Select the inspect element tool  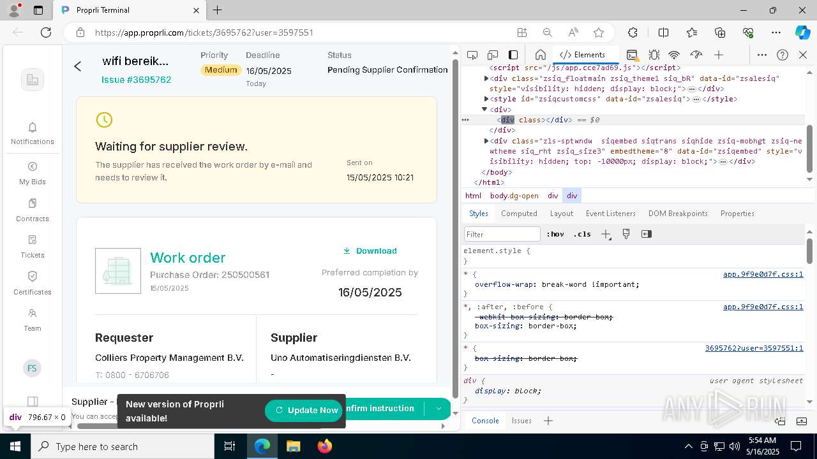472,55
